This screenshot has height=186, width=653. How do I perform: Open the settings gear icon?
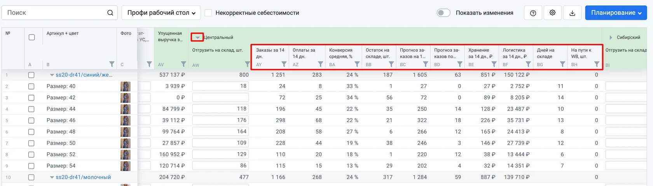pyautogui.click(x=552, y=13)
